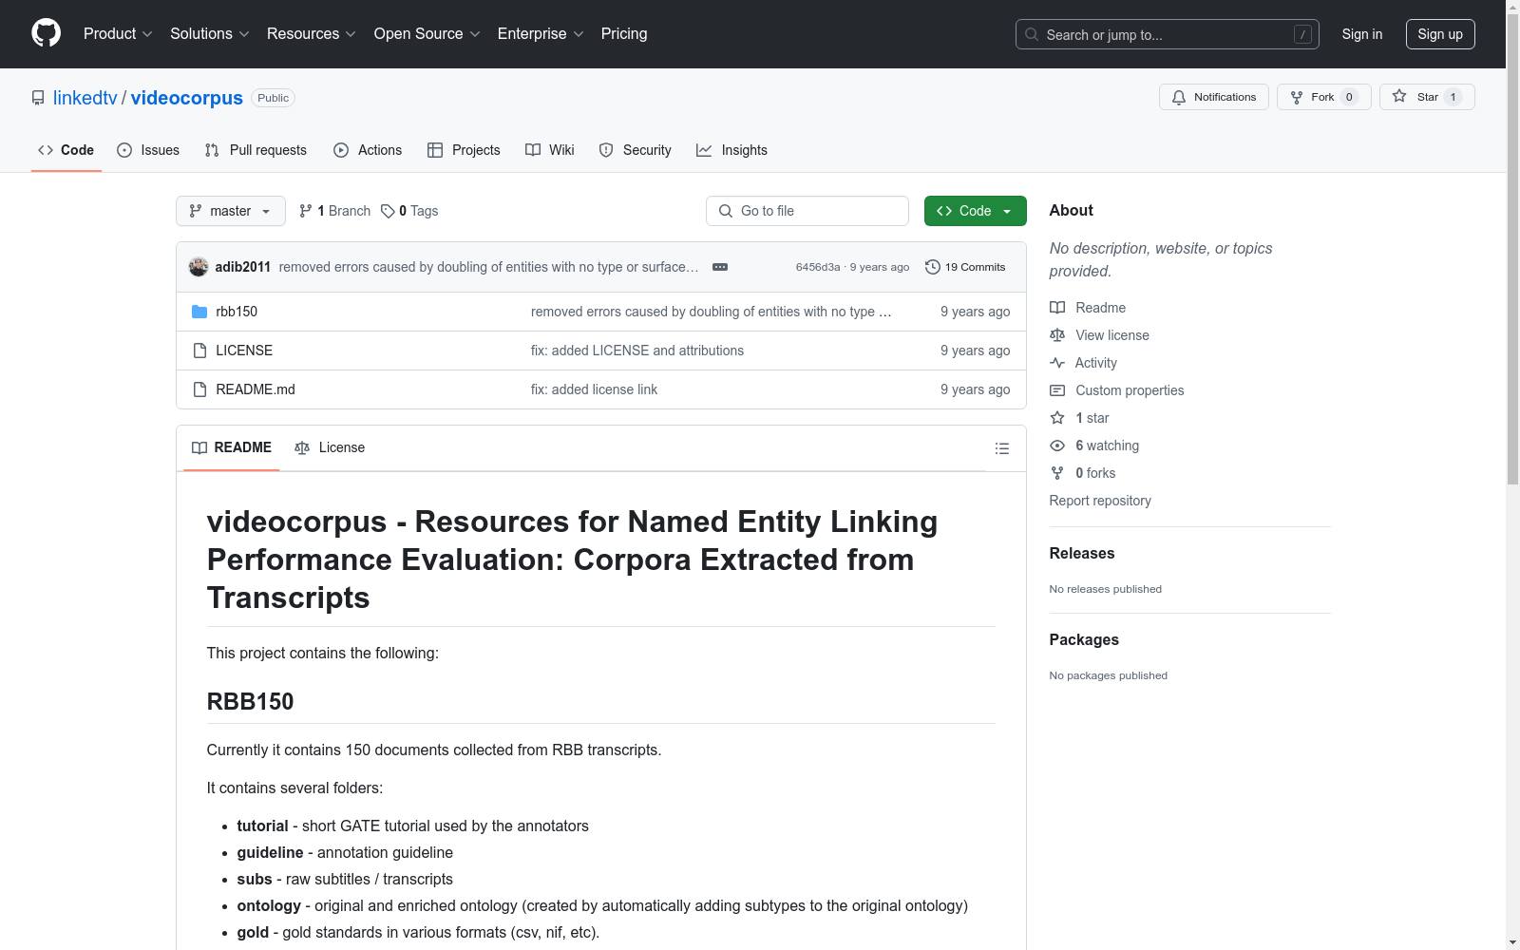Click the pulse icon beside Activity

[1057, 363]
